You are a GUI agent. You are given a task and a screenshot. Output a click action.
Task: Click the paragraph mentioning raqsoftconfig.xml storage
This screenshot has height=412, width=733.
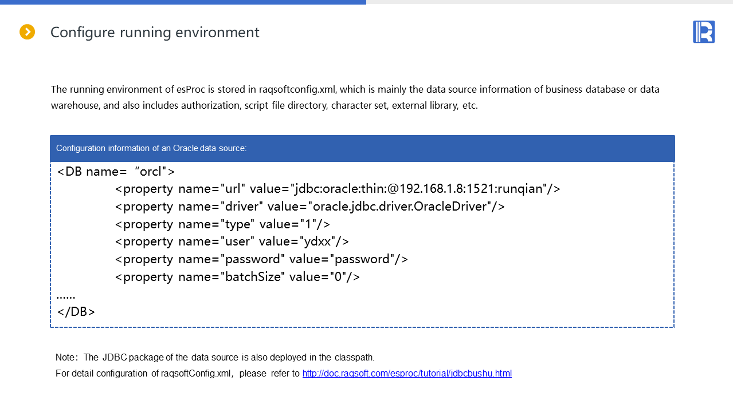point(355,90)
